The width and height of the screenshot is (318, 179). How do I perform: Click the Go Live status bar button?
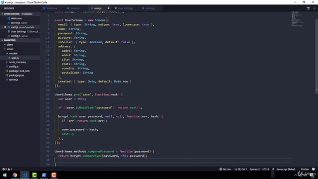point(225,169)
